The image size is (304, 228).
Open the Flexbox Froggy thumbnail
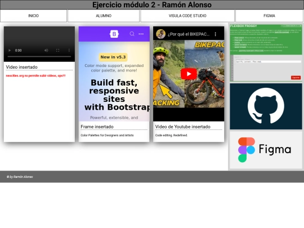pyautogui.click(x=266, y=53)
